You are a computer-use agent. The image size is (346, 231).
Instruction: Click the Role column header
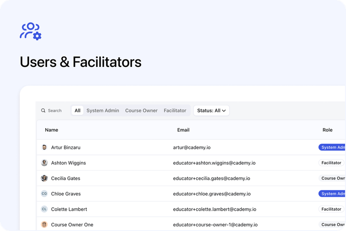click(x=328, y=130)
